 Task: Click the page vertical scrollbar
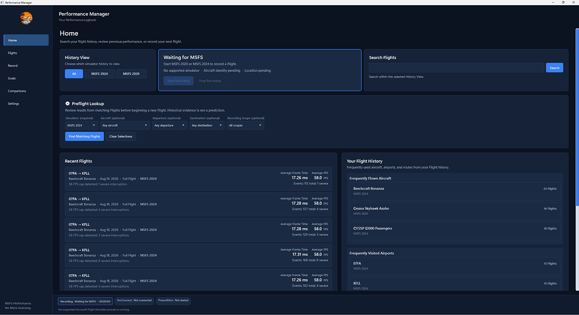577,118
